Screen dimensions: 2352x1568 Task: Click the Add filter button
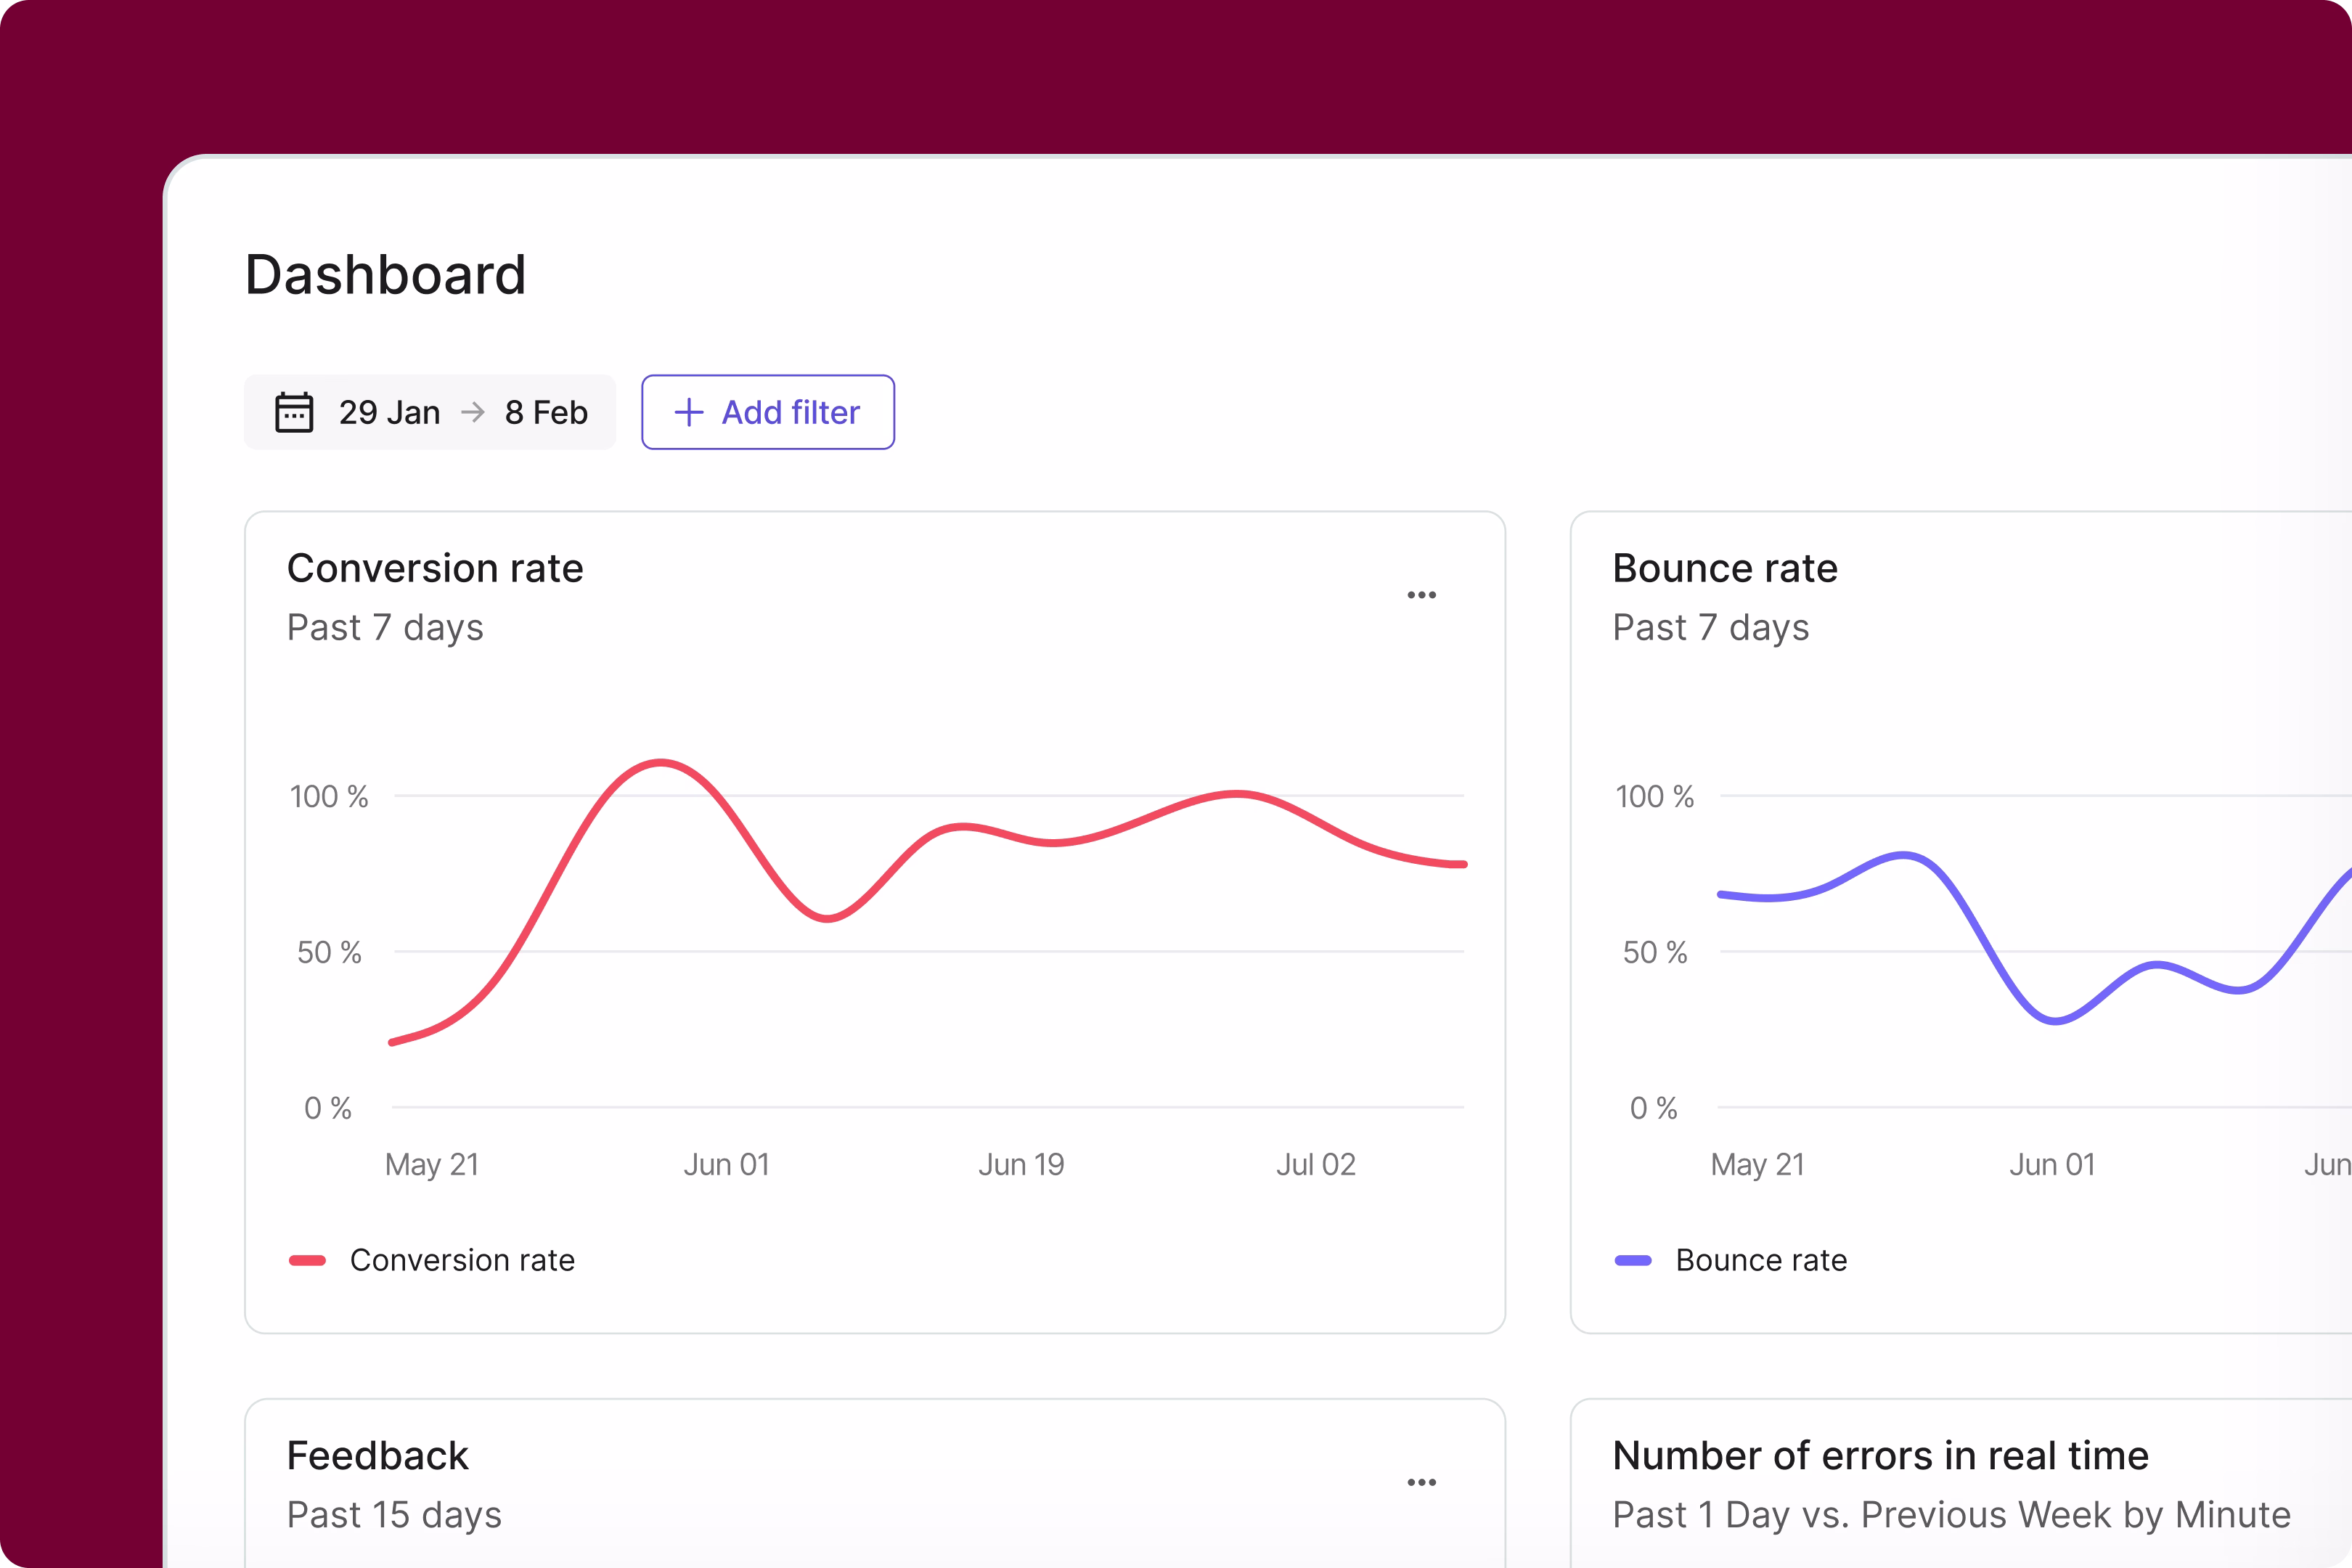[768, 412]
